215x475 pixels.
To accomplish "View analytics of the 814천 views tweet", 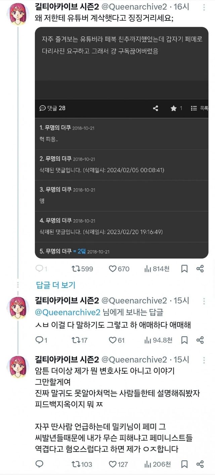I will coord(147,269).
